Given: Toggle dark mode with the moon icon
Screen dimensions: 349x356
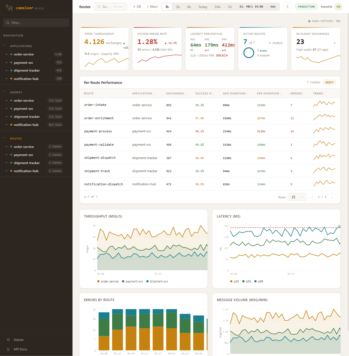Looking at the screenshot, I should [288, 7].
